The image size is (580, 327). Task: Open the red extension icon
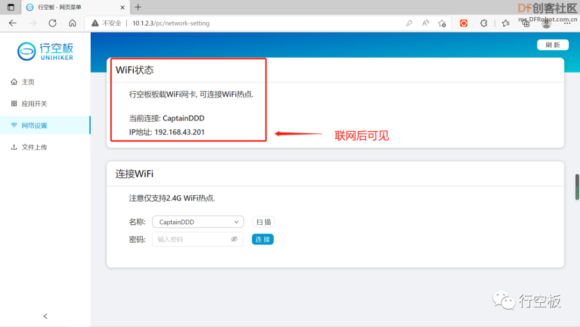pos(463,23)
